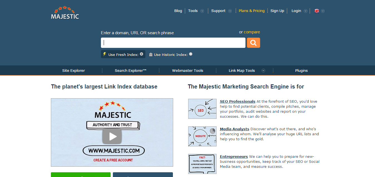Play the Majestic Authority and Trust video

pyautogui.click(x=112, y=136)
